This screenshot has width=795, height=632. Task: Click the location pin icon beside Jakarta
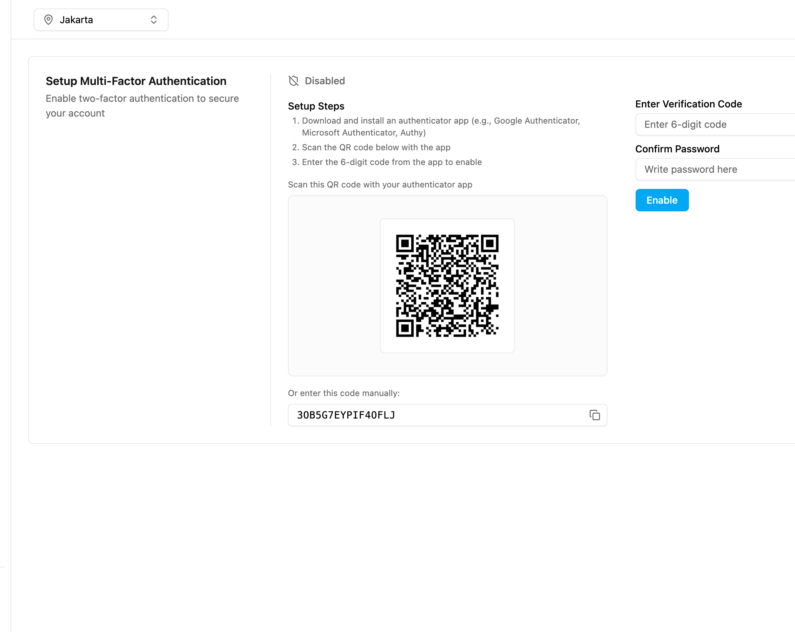coord(48,20)
